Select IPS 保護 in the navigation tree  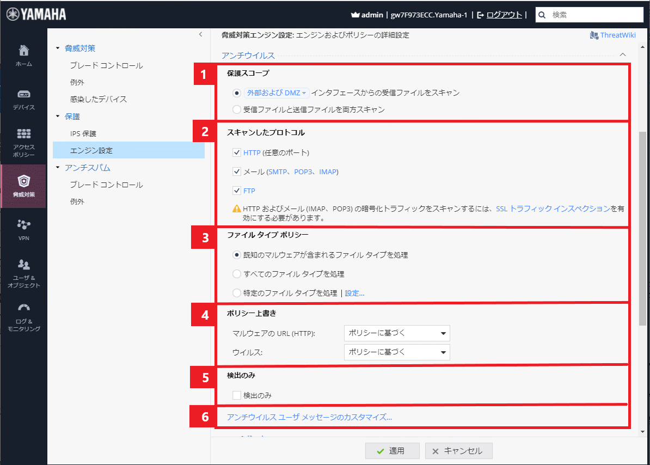click(83, 133)
